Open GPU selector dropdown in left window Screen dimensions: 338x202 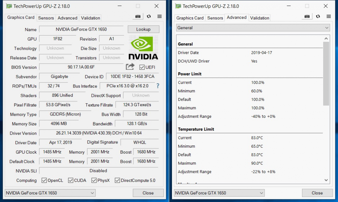[50, 193]
